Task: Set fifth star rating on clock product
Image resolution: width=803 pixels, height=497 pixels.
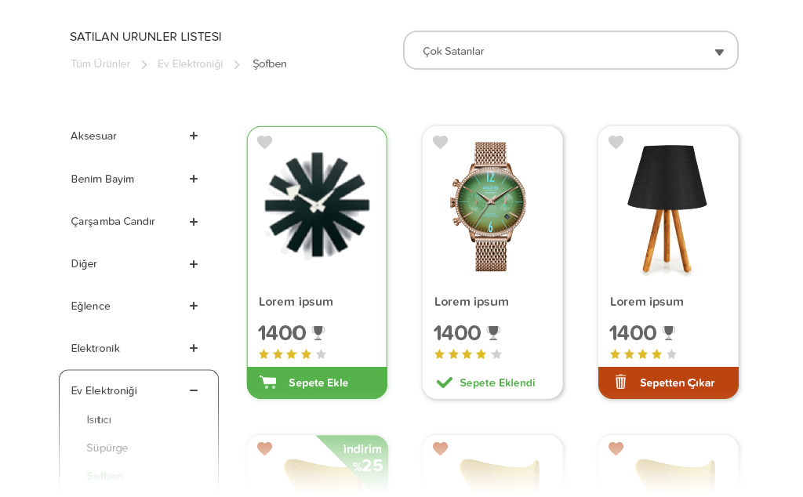Action: coord(321,354)
